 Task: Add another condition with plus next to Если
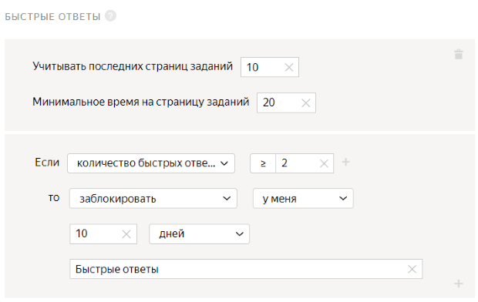pyautogui.click(x=345, y=162)
